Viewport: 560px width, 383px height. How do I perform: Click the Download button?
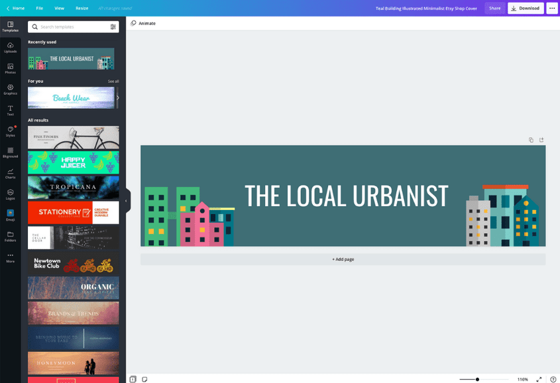pos(525,8)
